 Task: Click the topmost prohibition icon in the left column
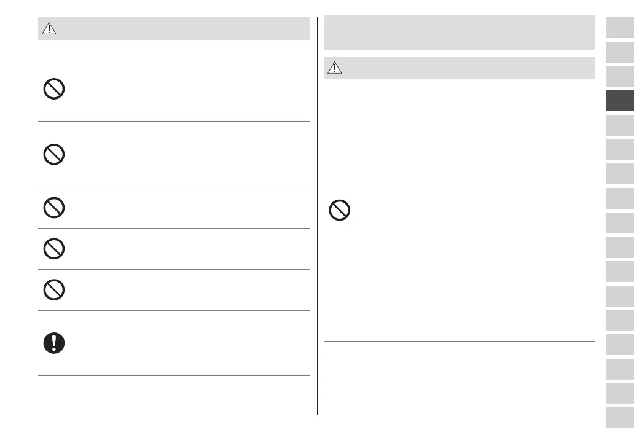pos(53,90)
